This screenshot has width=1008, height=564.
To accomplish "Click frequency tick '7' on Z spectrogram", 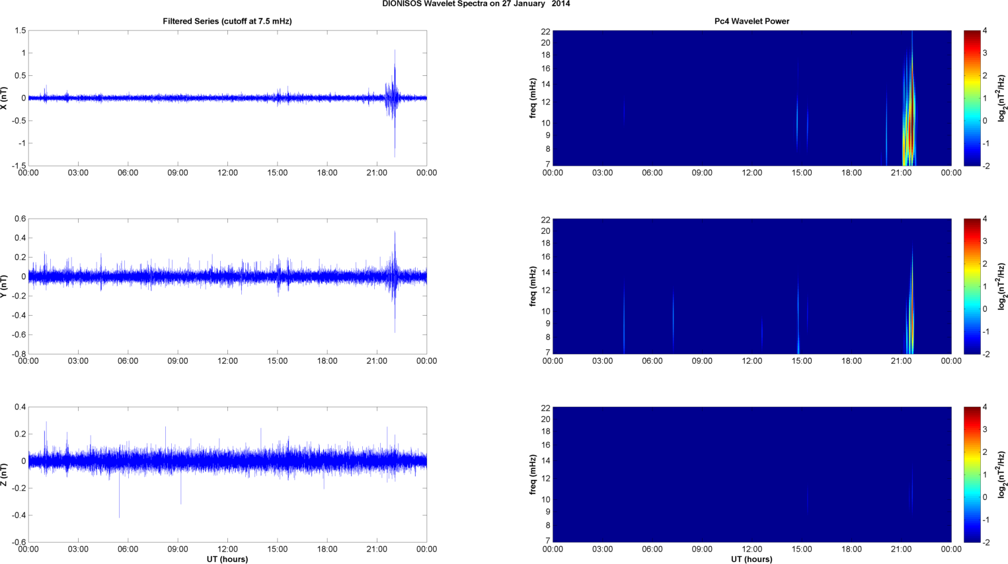I will tap(548, 541).
